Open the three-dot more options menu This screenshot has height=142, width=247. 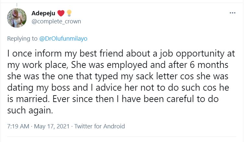[232, 13]
